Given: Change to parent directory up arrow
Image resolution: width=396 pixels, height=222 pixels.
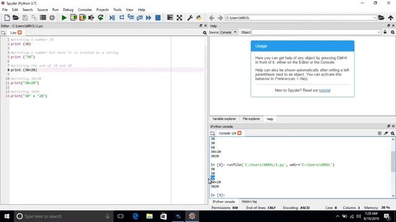Looking at the screenshot, I should pyautogui.click(x=390, y=18).
